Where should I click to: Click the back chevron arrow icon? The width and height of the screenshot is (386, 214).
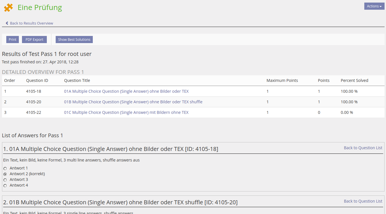(7, 23)
